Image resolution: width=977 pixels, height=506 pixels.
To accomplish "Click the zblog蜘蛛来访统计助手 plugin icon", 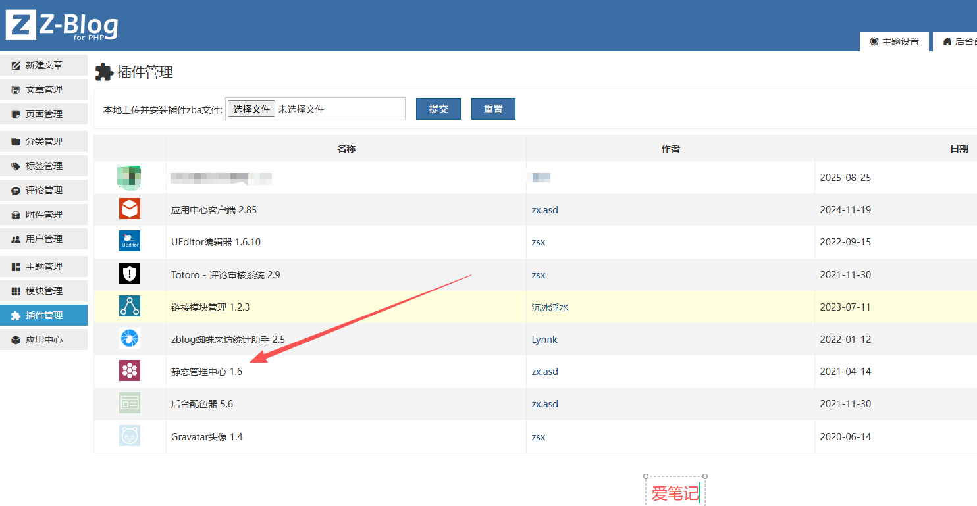I will 130,339.
